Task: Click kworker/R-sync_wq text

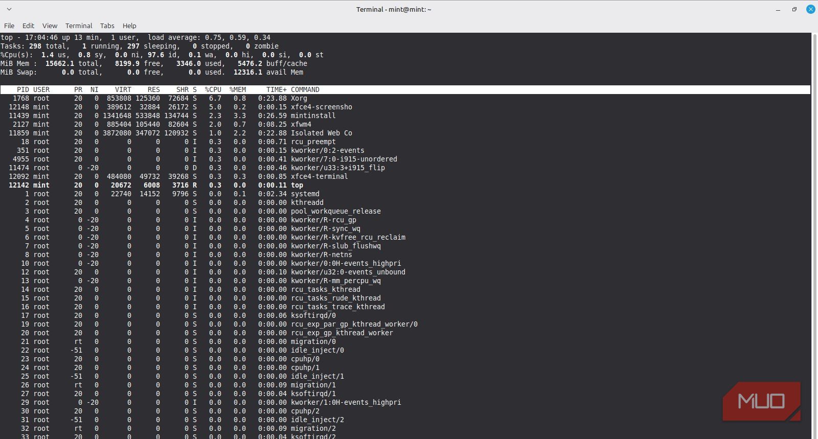Action: pyautogui.click(x=326, y=228)
